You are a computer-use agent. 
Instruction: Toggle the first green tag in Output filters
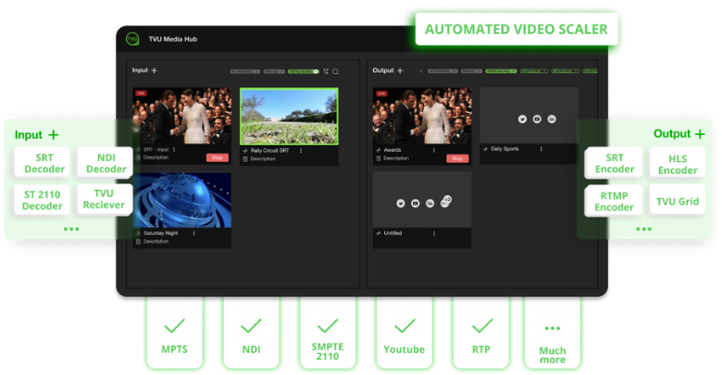pyautogui.click(x=503, y=71)
